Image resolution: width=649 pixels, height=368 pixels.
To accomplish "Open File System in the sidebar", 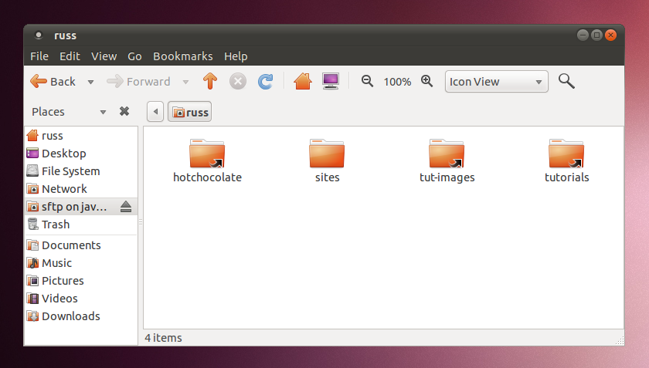I will [81, 171].
